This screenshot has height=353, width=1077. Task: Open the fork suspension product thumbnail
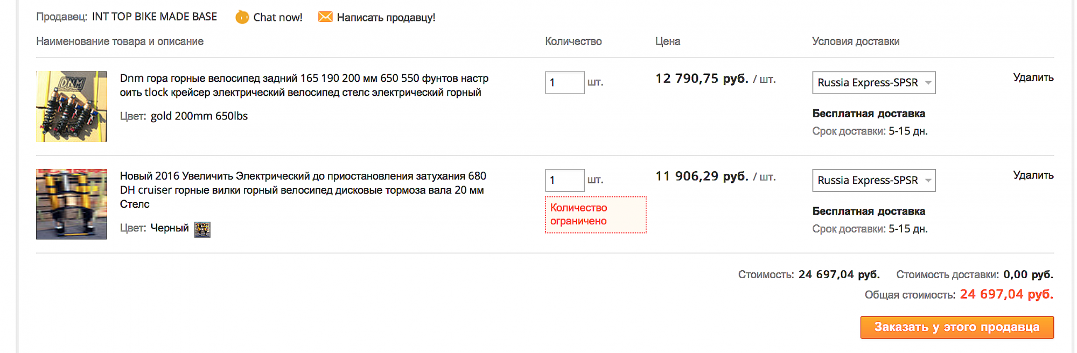pyautogui.click(x=71, y=204)
